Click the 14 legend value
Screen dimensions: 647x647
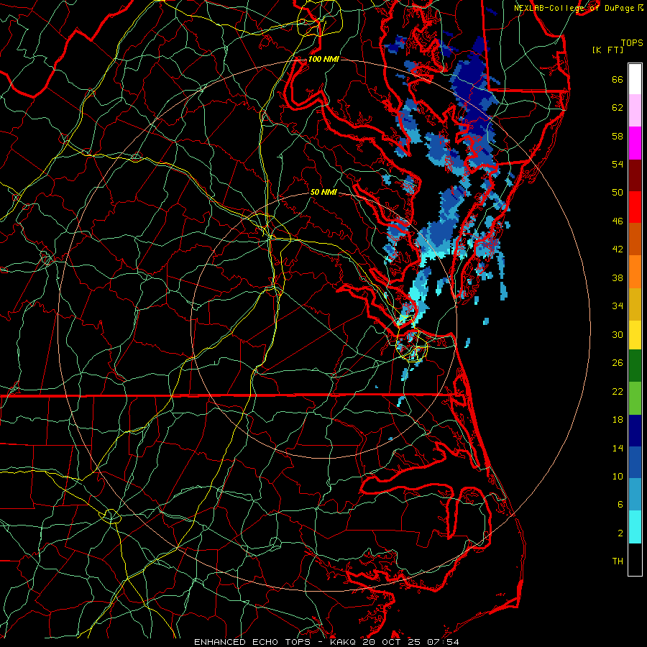[618, 448]
